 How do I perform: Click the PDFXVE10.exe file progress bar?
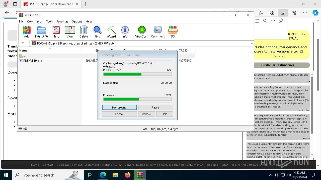137,74
